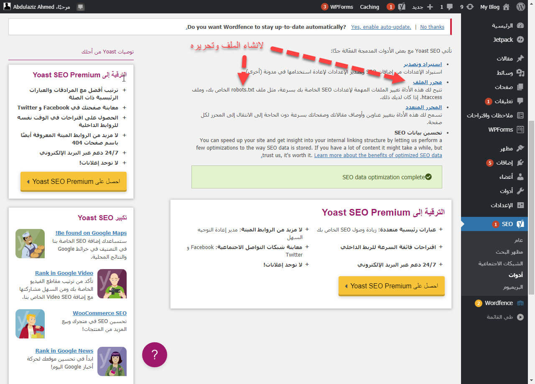Open the الإعدادات (Settings) icon
This screenshot has width=535, height=384.
click(520, 205)
